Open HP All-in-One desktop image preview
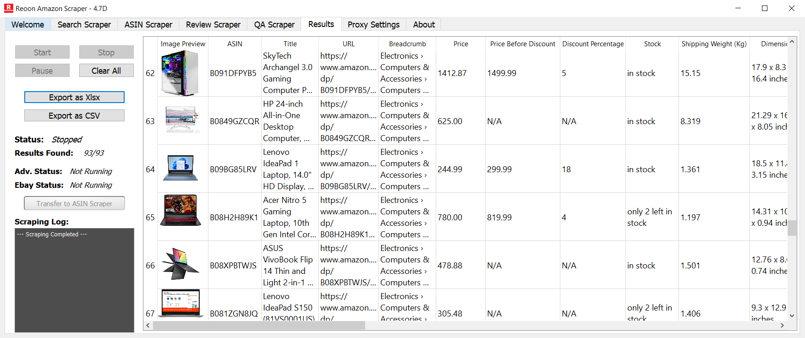805x338 pixels. [x=183, y=120]
